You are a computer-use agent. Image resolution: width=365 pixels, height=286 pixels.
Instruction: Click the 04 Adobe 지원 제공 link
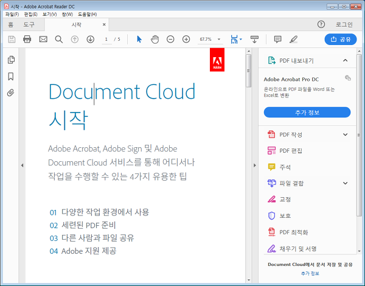pos(83,251)
